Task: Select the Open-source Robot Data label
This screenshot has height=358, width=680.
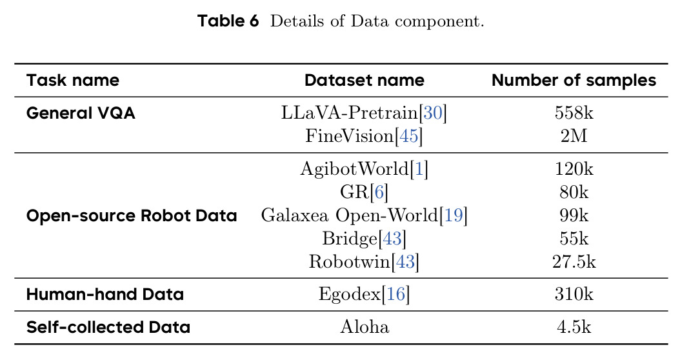Action: click(132, 215)
